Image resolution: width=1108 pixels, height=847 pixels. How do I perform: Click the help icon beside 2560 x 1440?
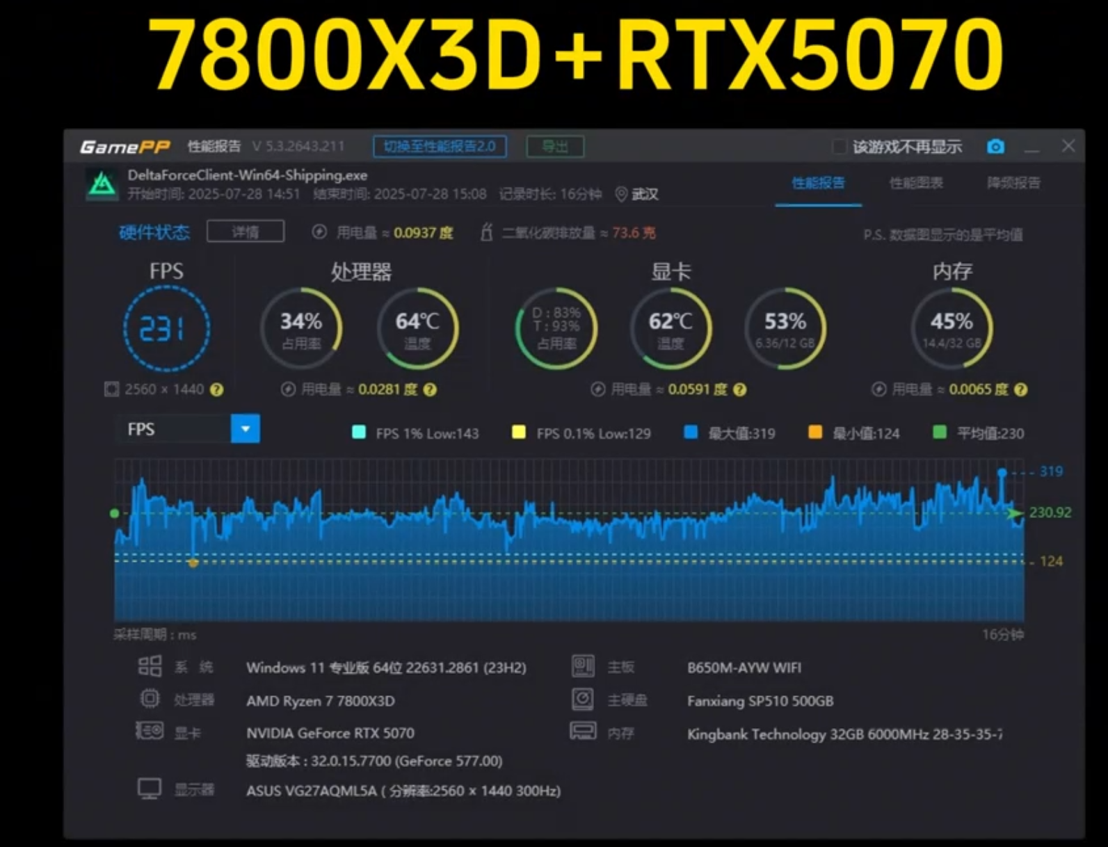[x=217, y=389]
